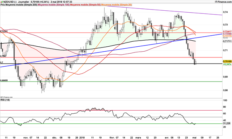The width and height of the screenshot is (232, 139).
Task: Open the IT-Finance.com link at top right
Action: point(223,2)
